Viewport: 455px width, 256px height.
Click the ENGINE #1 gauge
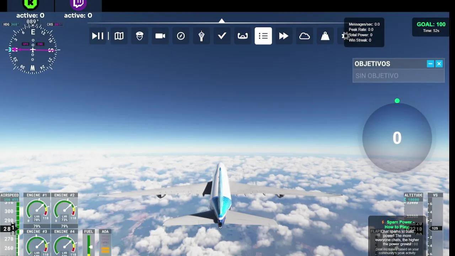[37, 210]
